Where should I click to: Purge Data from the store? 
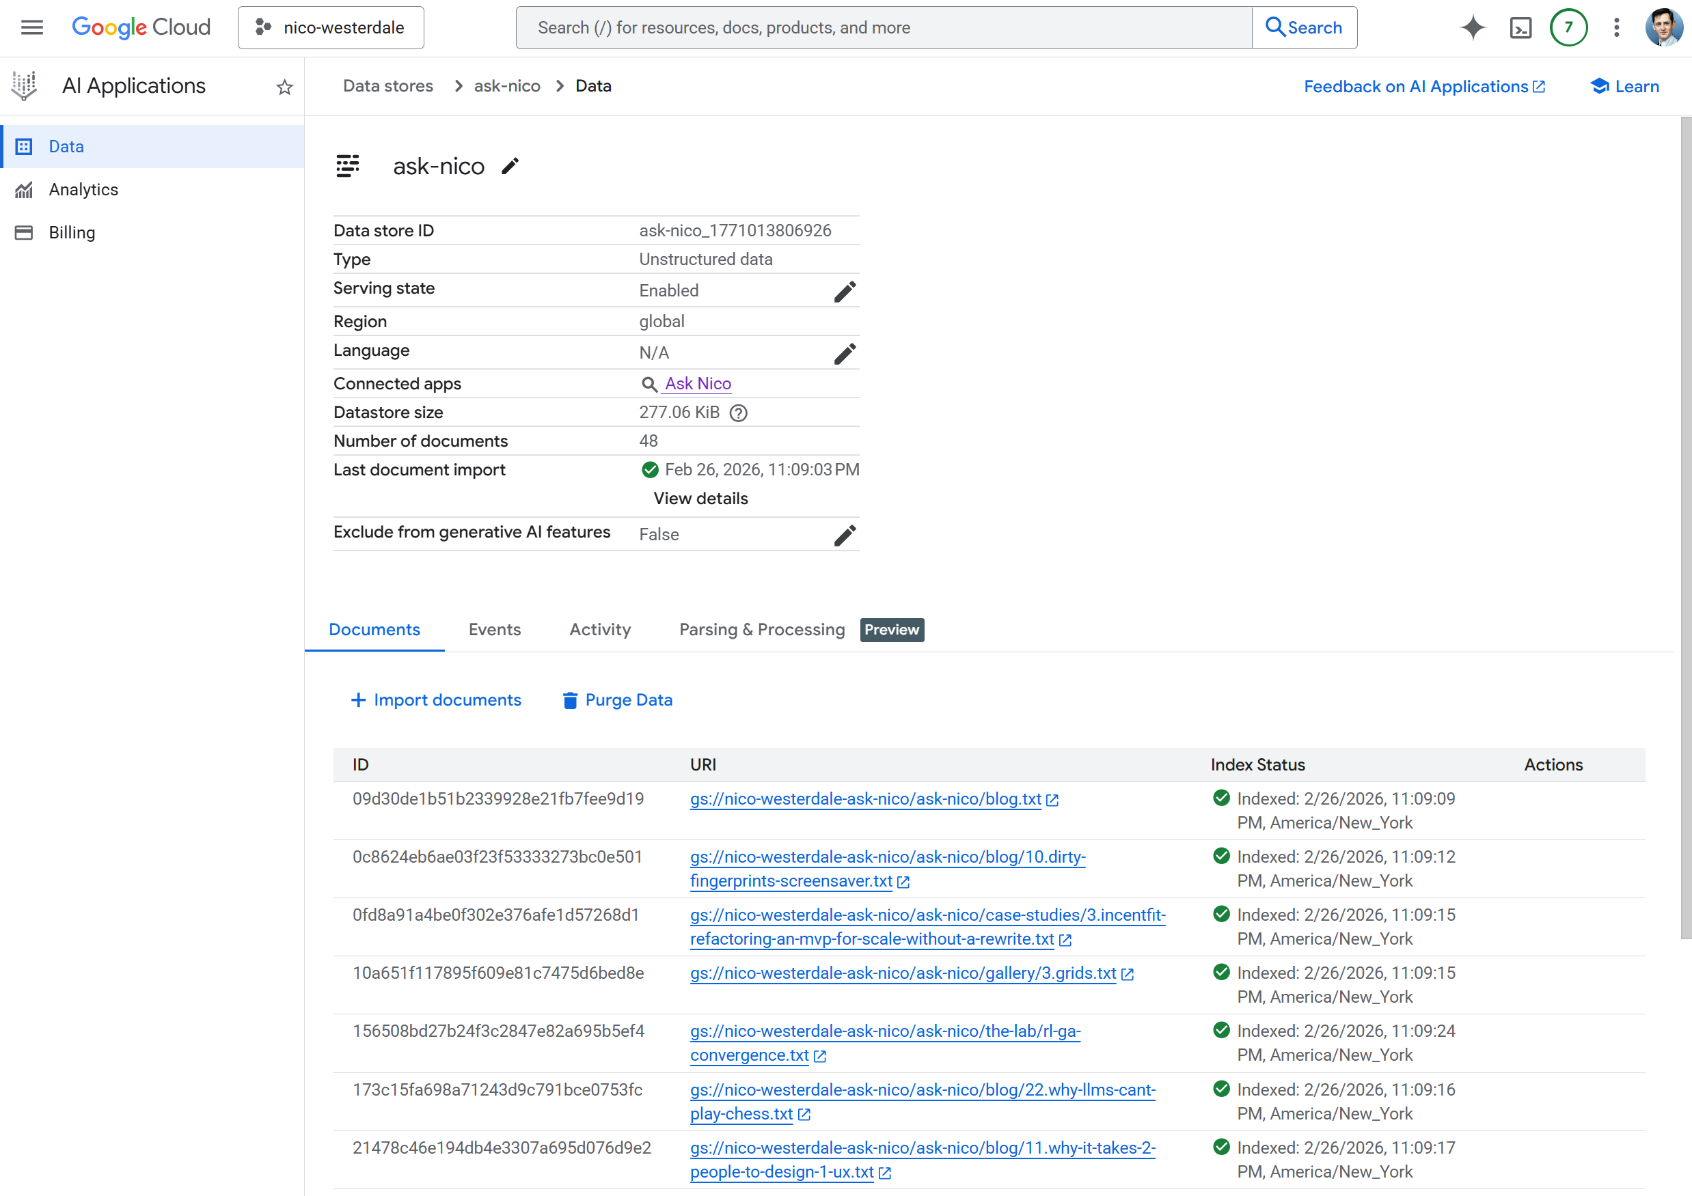coord(617,699)
